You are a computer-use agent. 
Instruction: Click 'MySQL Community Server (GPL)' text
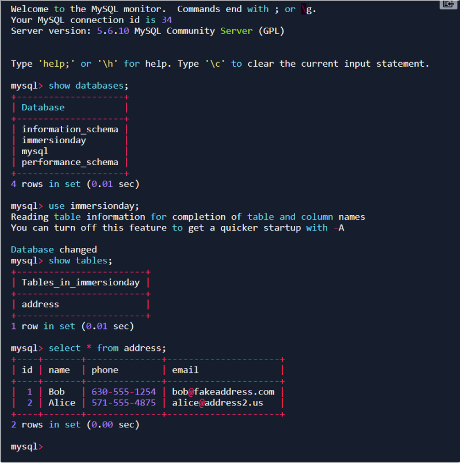coord(209,31)
